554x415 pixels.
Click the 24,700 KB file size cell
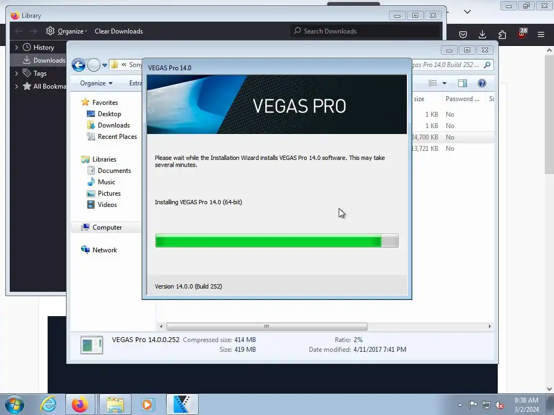(x=425, y=137)
